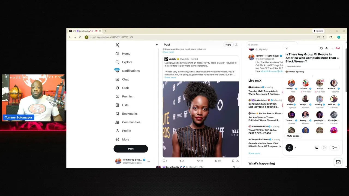Viewport: 349px width, 196px height.
Task: Open Weaponized News Genesis Mission broadcast
Action: click(265, 145)
